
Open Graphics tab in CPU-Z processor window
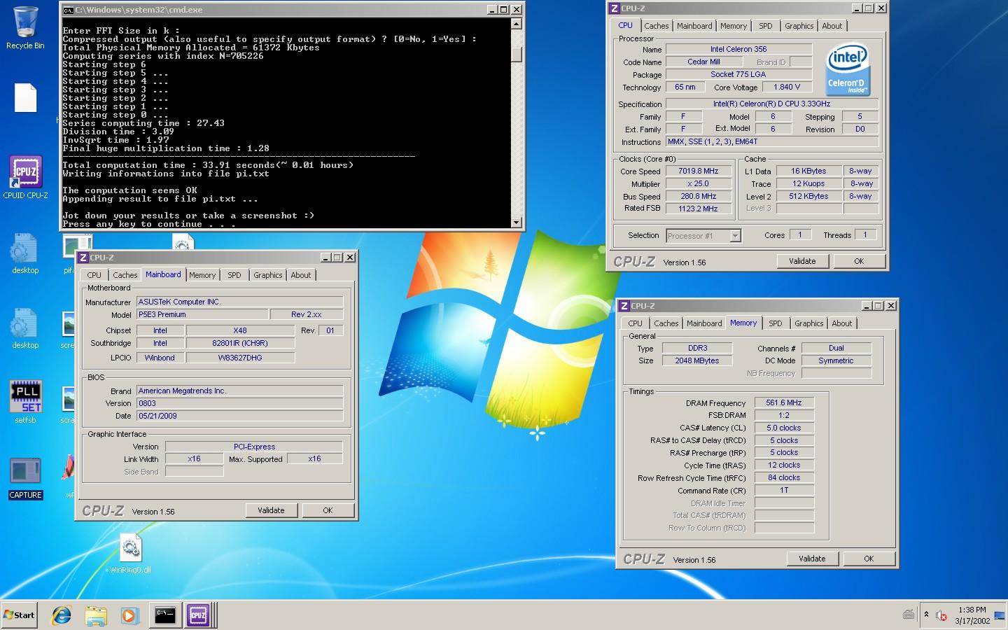tap(799, 26)
